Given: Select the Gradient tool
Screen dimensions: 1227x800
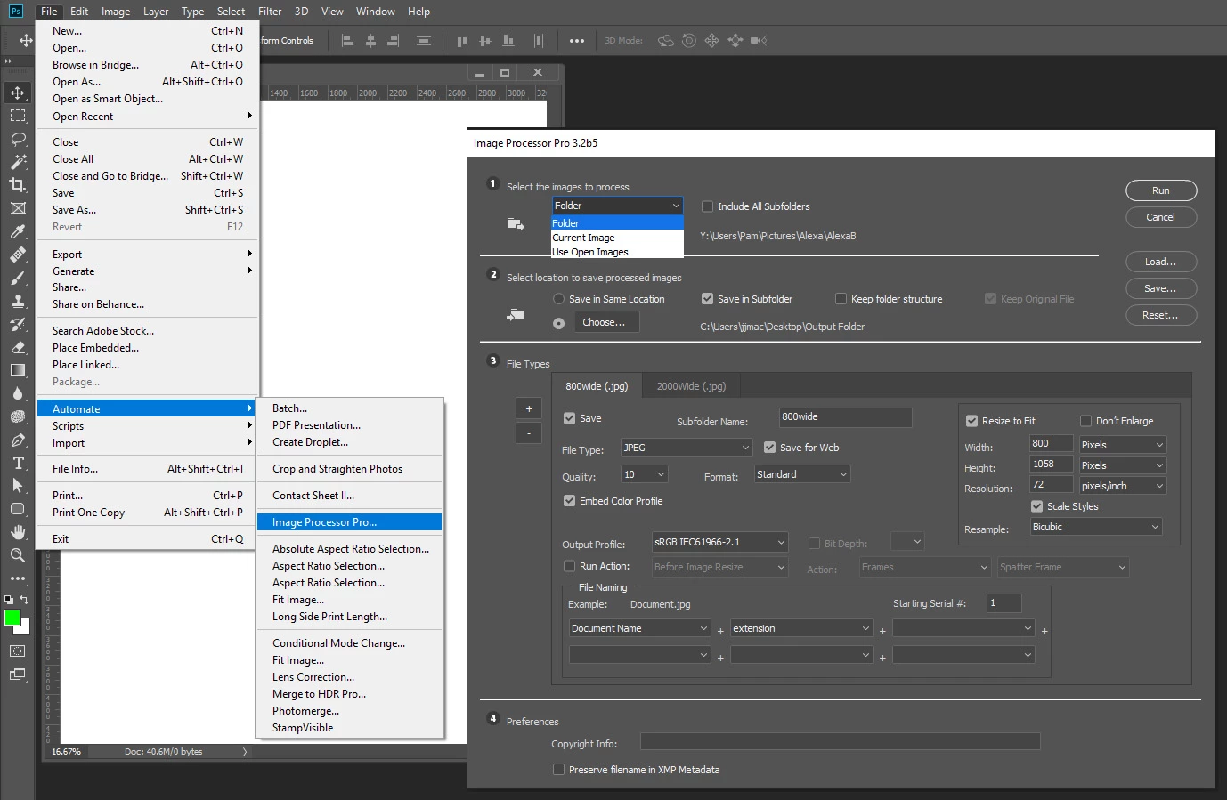Looking at the screenshot, I should tap(18, 370).
